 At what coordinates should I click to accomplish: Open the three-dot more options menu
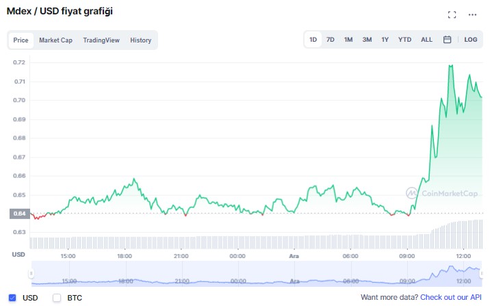pos(472,14)
